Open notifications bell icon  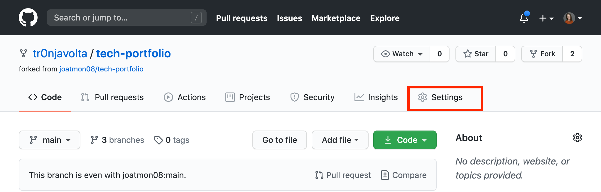524,18
